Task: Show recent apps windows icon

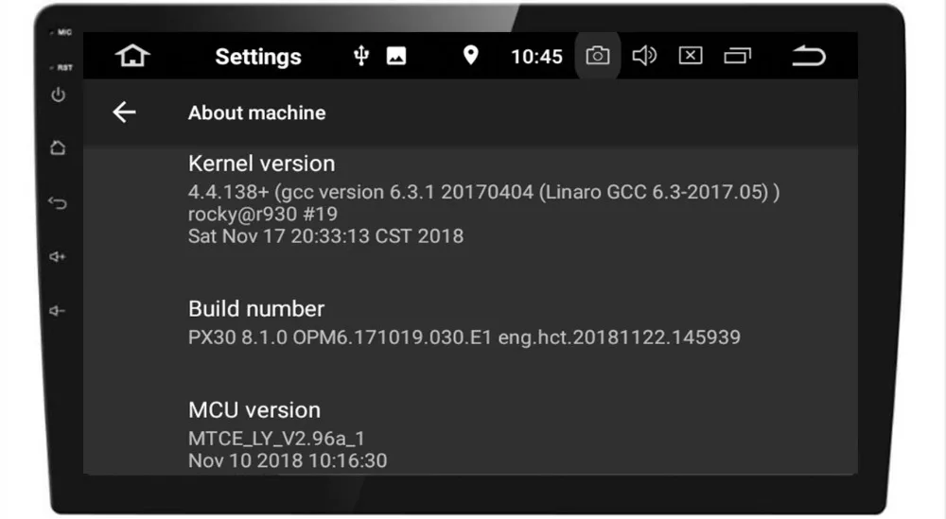Action: click(737, 56)
